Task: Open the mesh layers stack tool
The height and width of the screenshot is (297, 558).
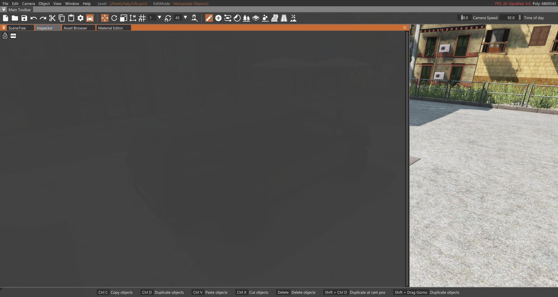Action: pyautogui.click(x=256, y=18)
